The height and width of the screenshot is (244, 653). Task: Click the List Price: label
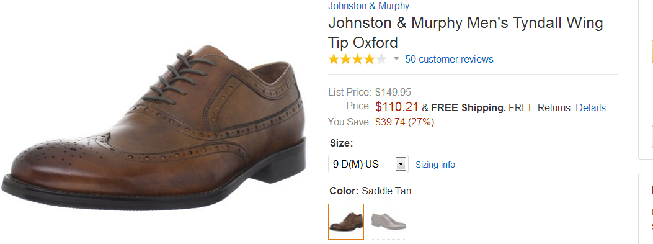point(349,92)
